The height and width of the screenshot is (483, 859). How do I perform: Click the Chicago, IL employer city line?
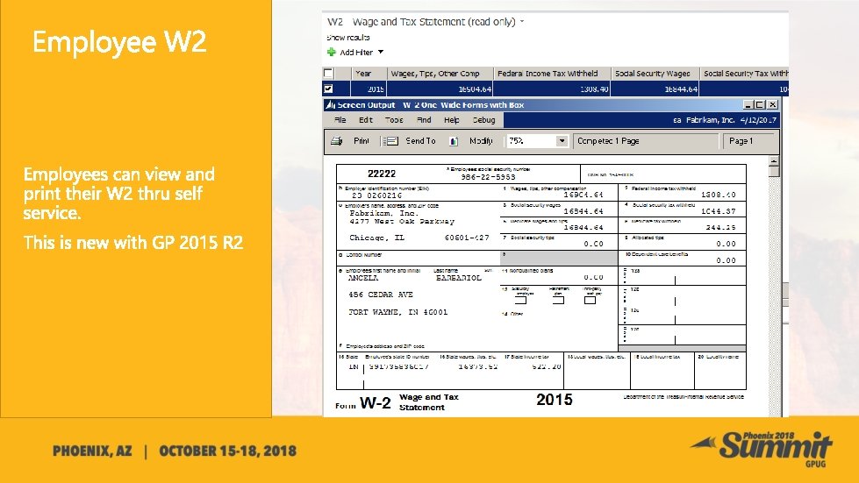[x=377, y=238]
